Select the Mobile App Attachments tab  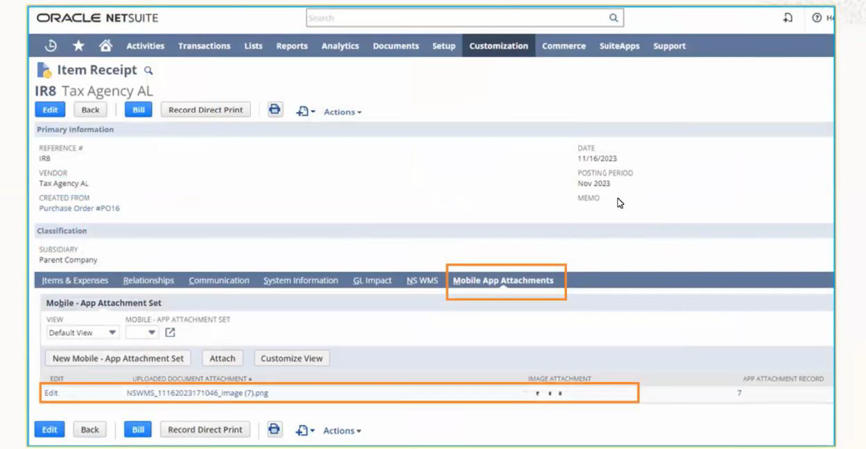pos(503,280)
